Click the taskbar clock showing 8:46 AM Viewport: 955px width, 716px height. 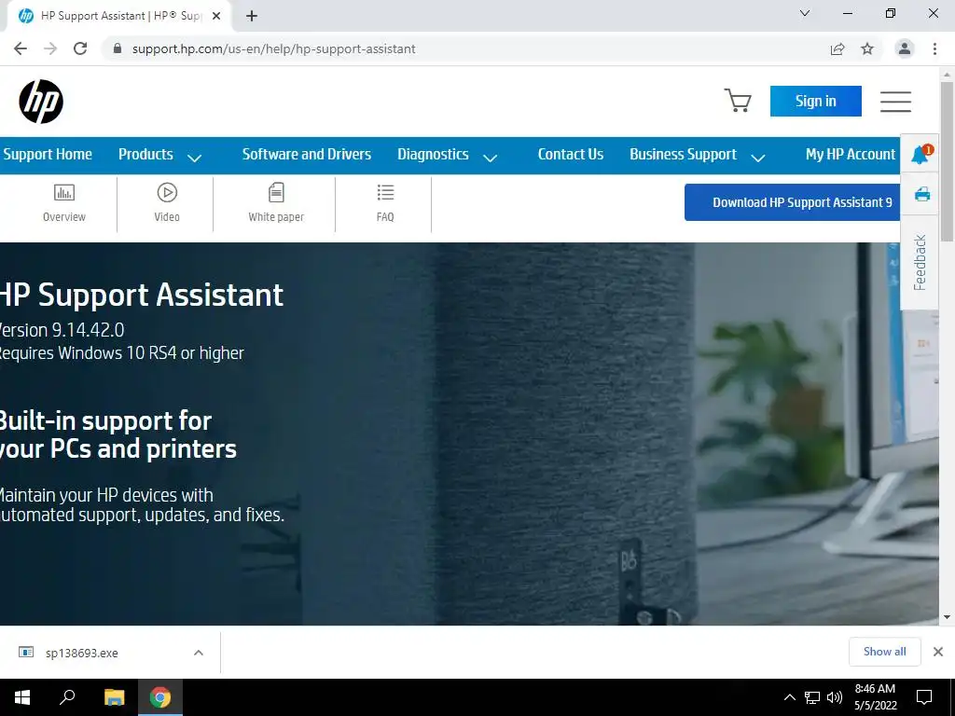[x=875, y=697]
